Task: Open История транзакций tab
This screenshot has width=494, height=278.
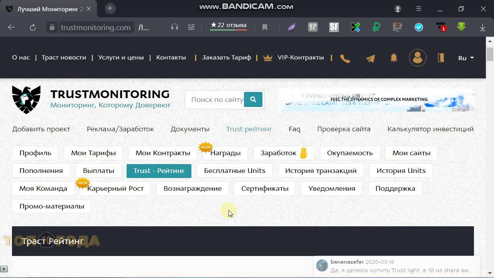Action: pyautogui.click(x=321, y=171)
